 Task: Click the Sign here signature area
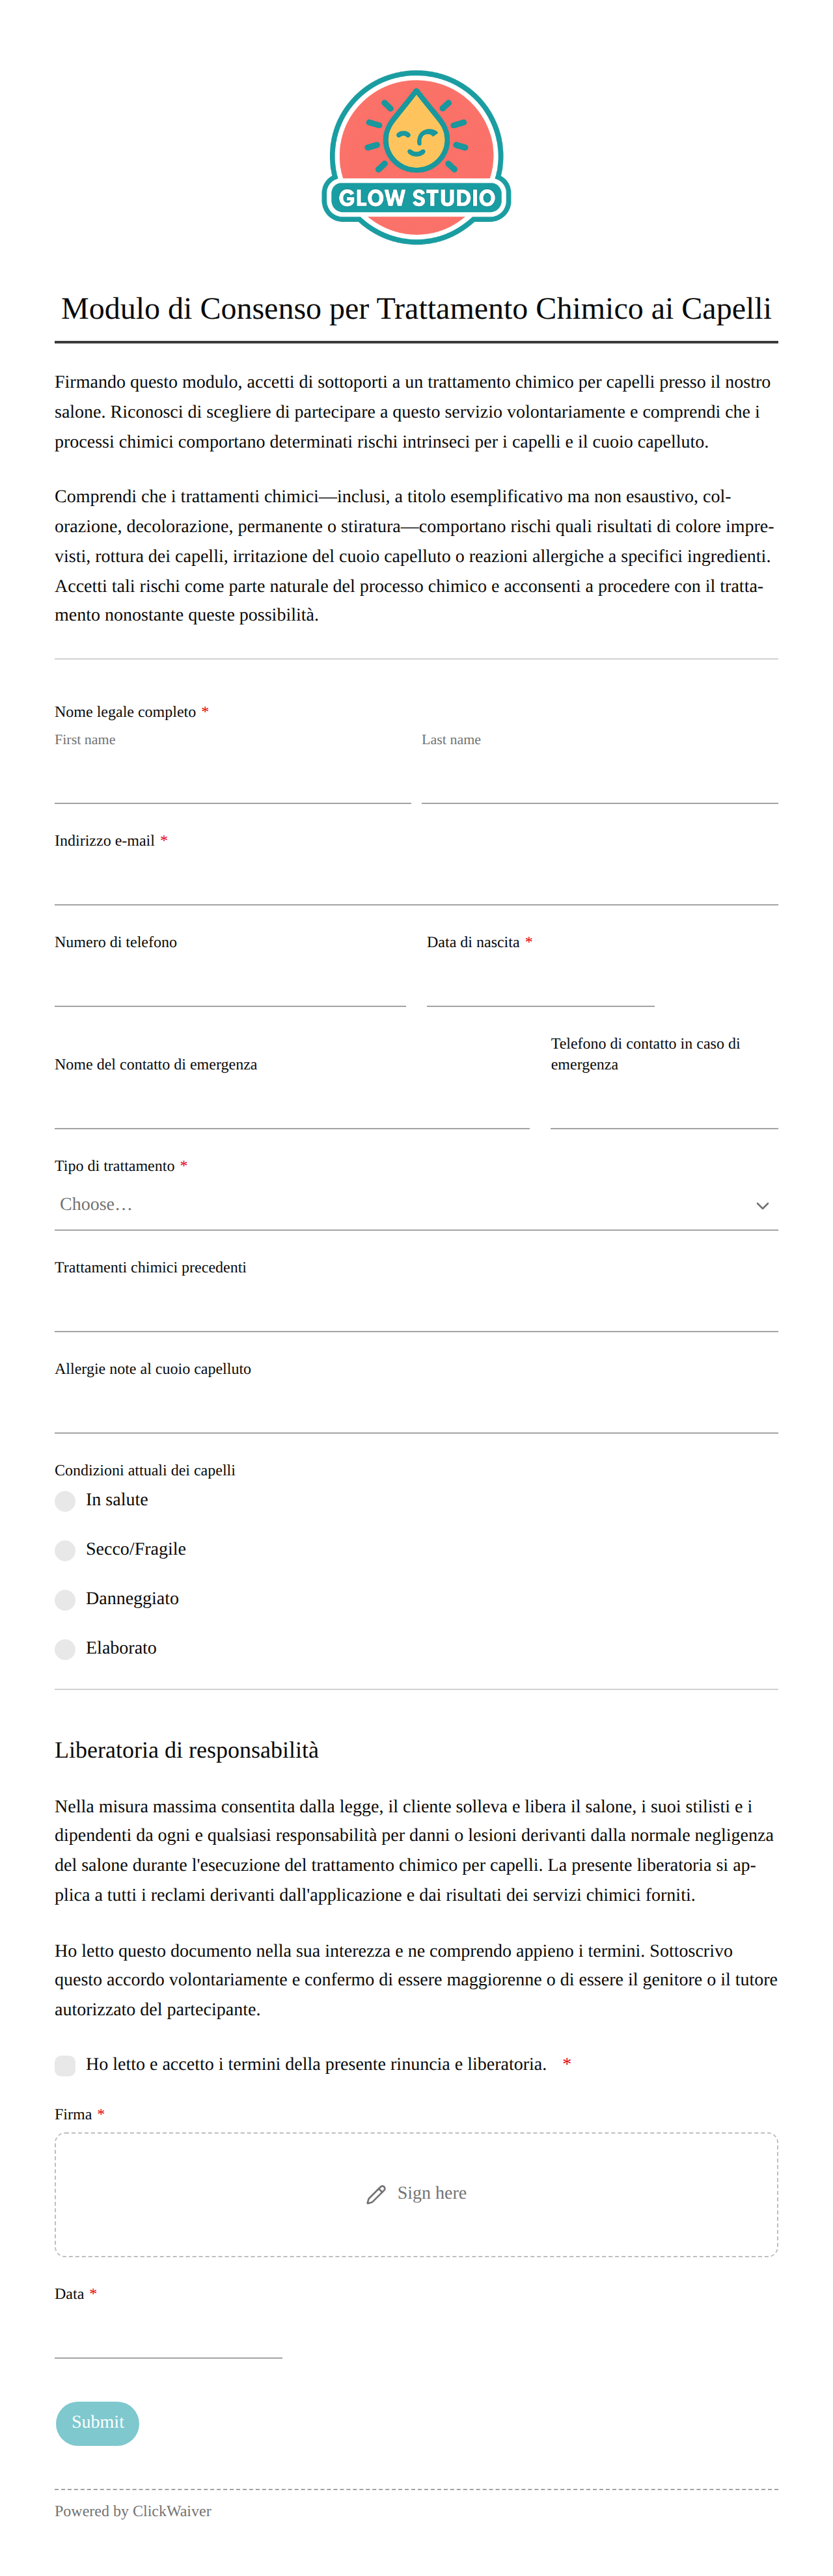coord(416,2194)
